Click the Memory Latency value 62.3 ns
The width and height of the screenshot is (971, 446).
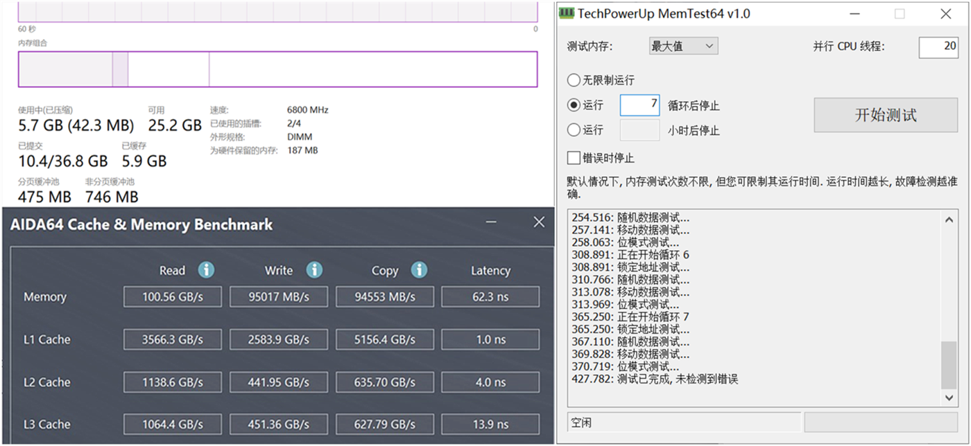[490, 296]
